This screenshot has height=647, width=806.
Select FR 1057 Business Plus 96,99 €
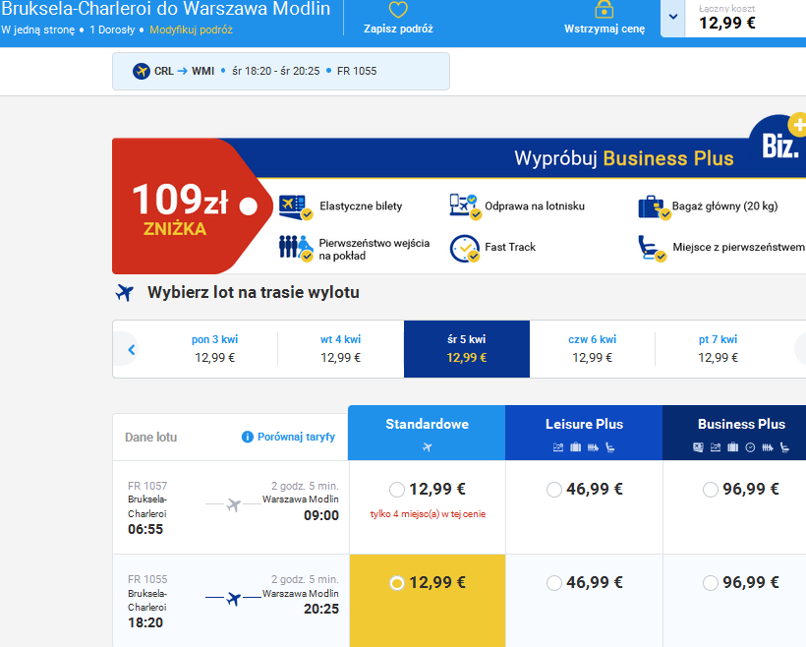[710, 490]
